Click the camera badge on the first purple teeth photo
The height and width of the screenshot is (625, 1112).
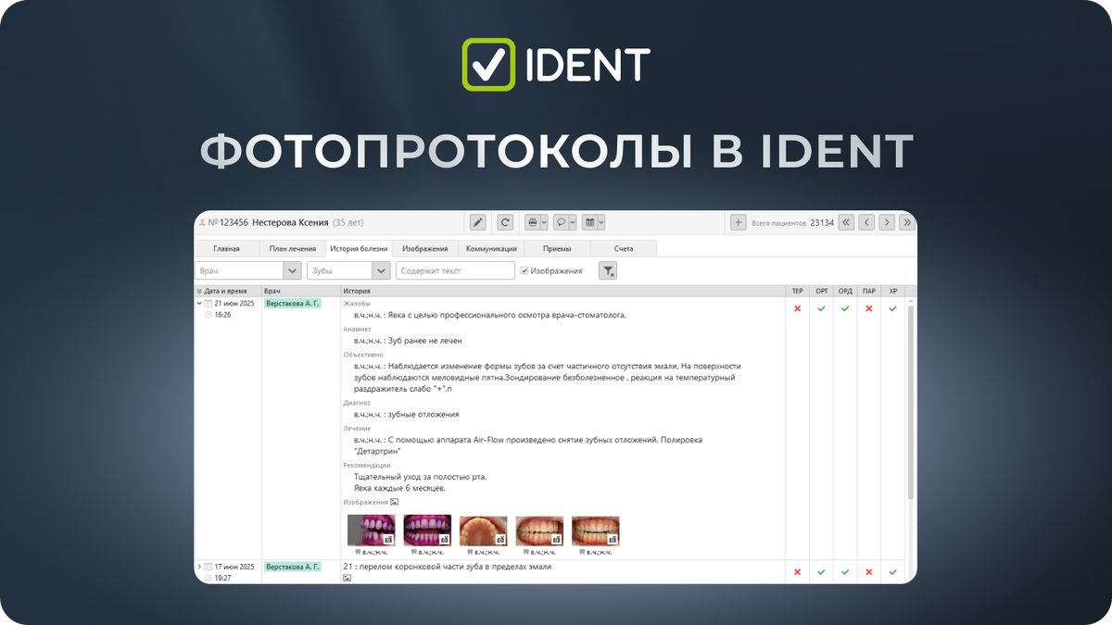[x=389, y=538]
